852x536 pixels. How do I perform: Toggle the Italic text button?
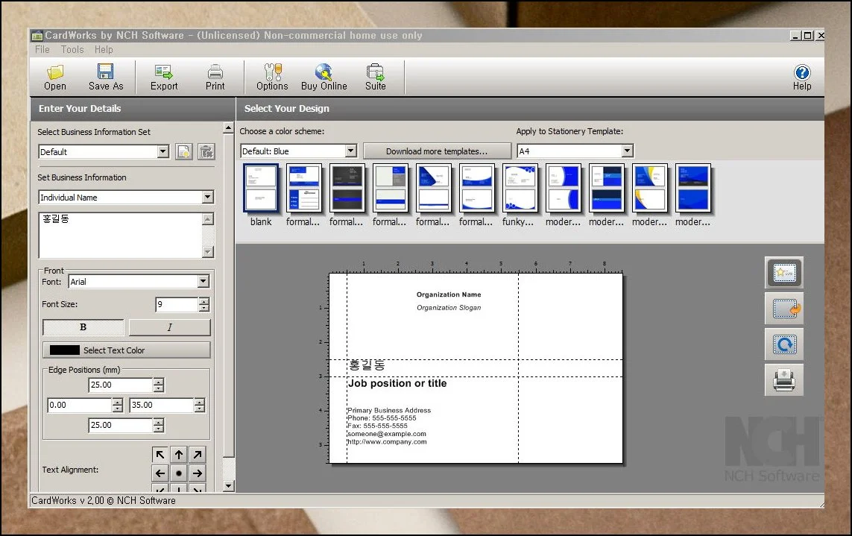(169, 327)
